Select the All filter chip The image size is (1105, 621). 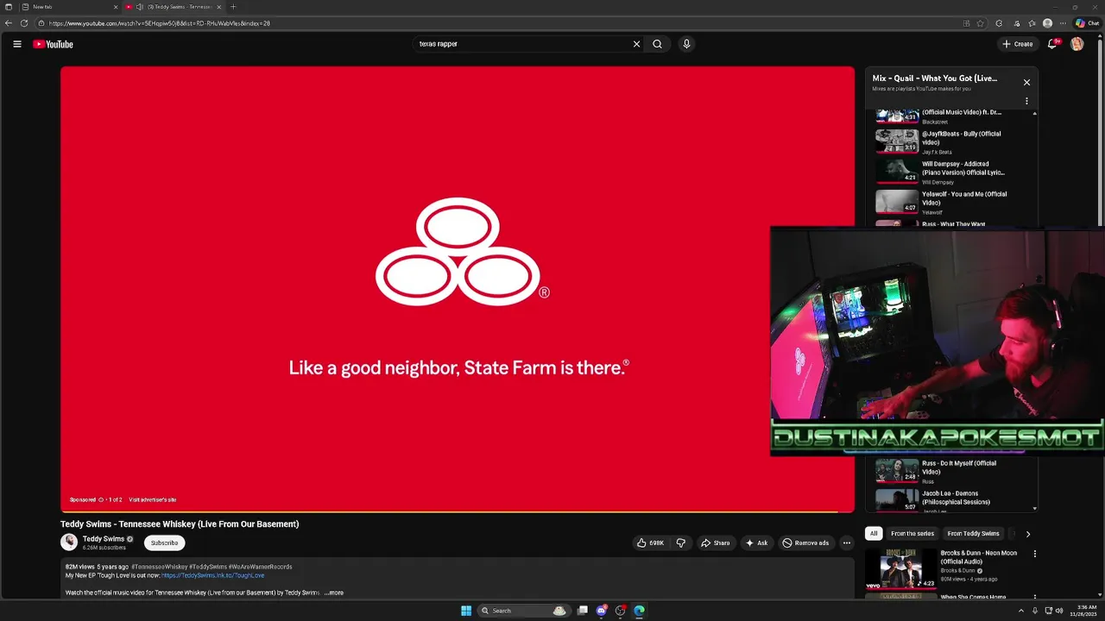[x=874, y=534]
